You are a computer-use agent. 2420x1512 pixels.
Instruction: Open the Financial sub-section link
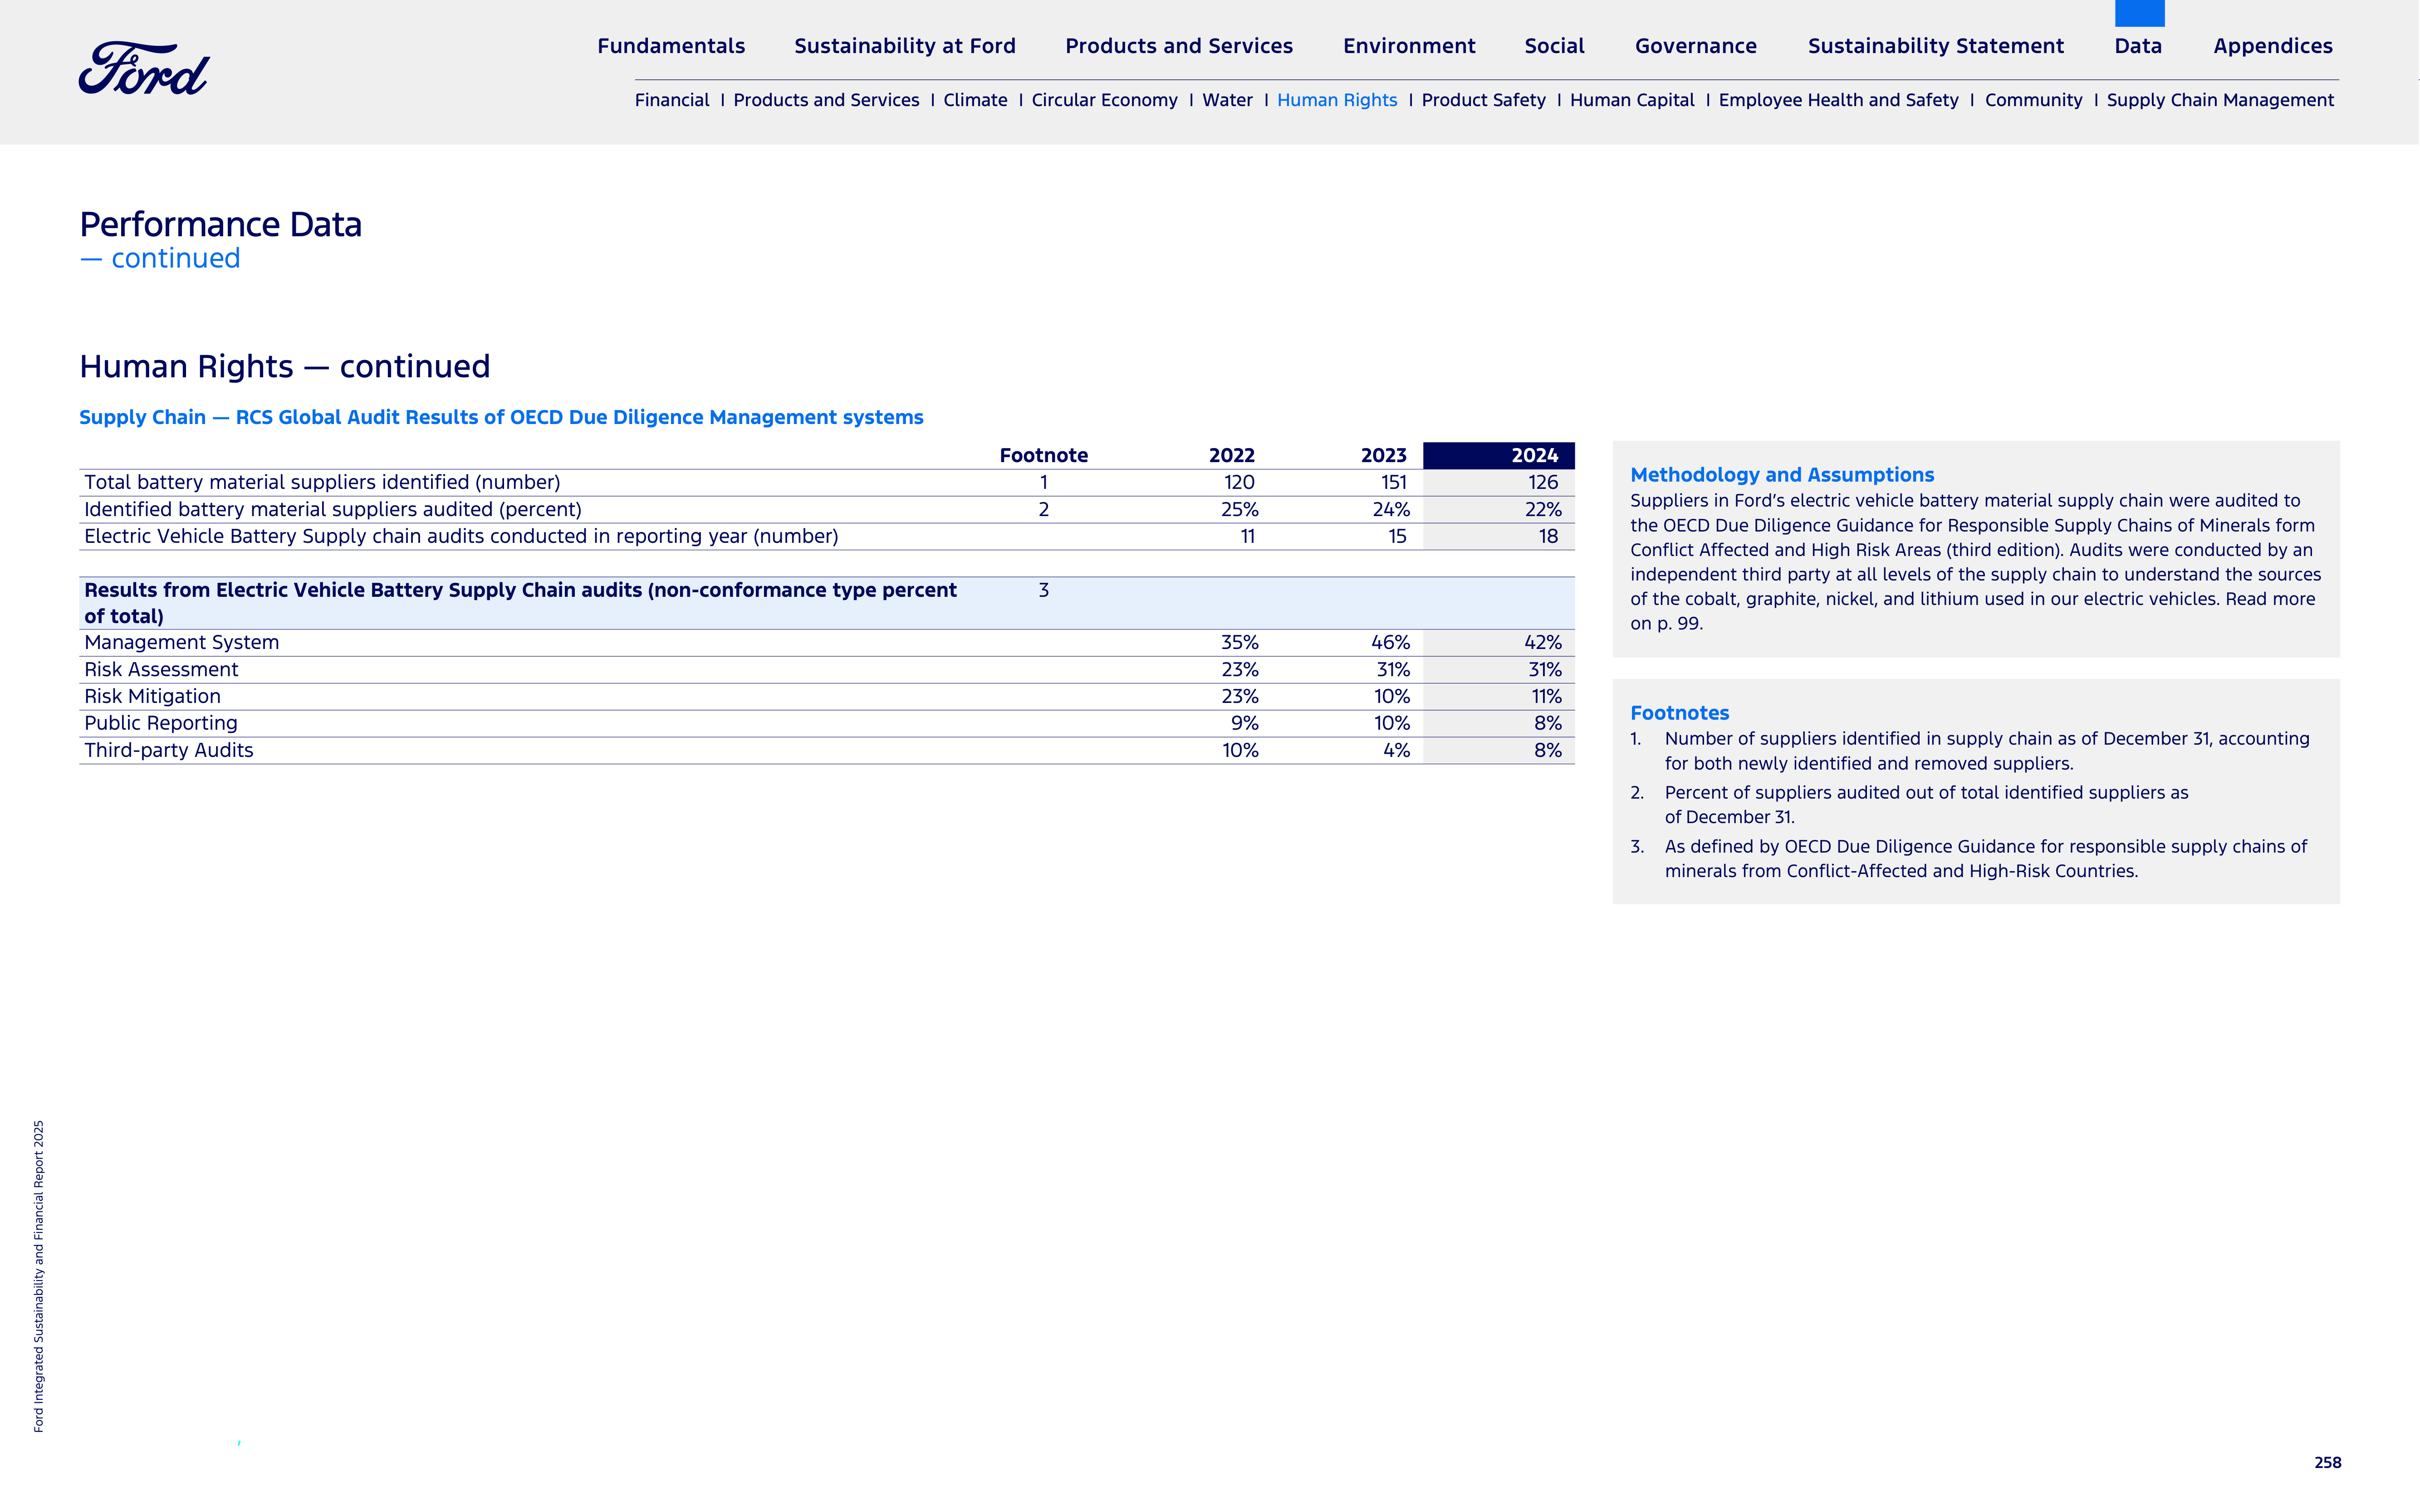point(672,100)
